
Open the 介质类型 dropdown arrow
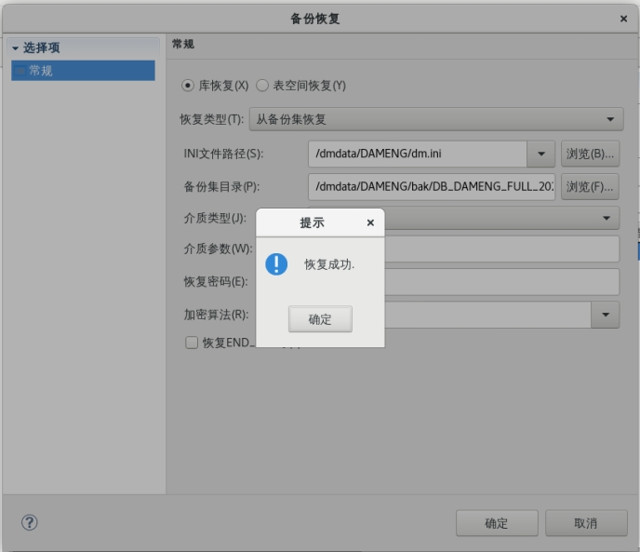[607, 218]
